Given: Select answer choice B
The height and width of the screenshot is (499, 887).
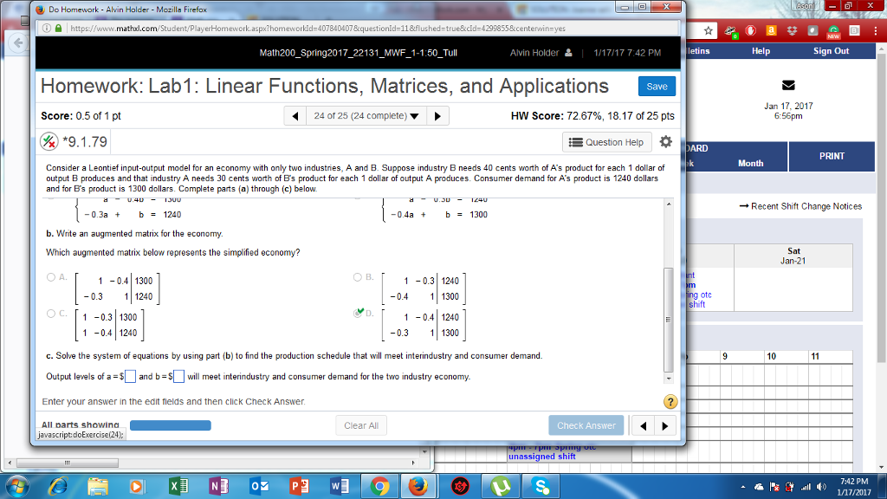Looking at the screenshot, I should [x=357, y=277].
